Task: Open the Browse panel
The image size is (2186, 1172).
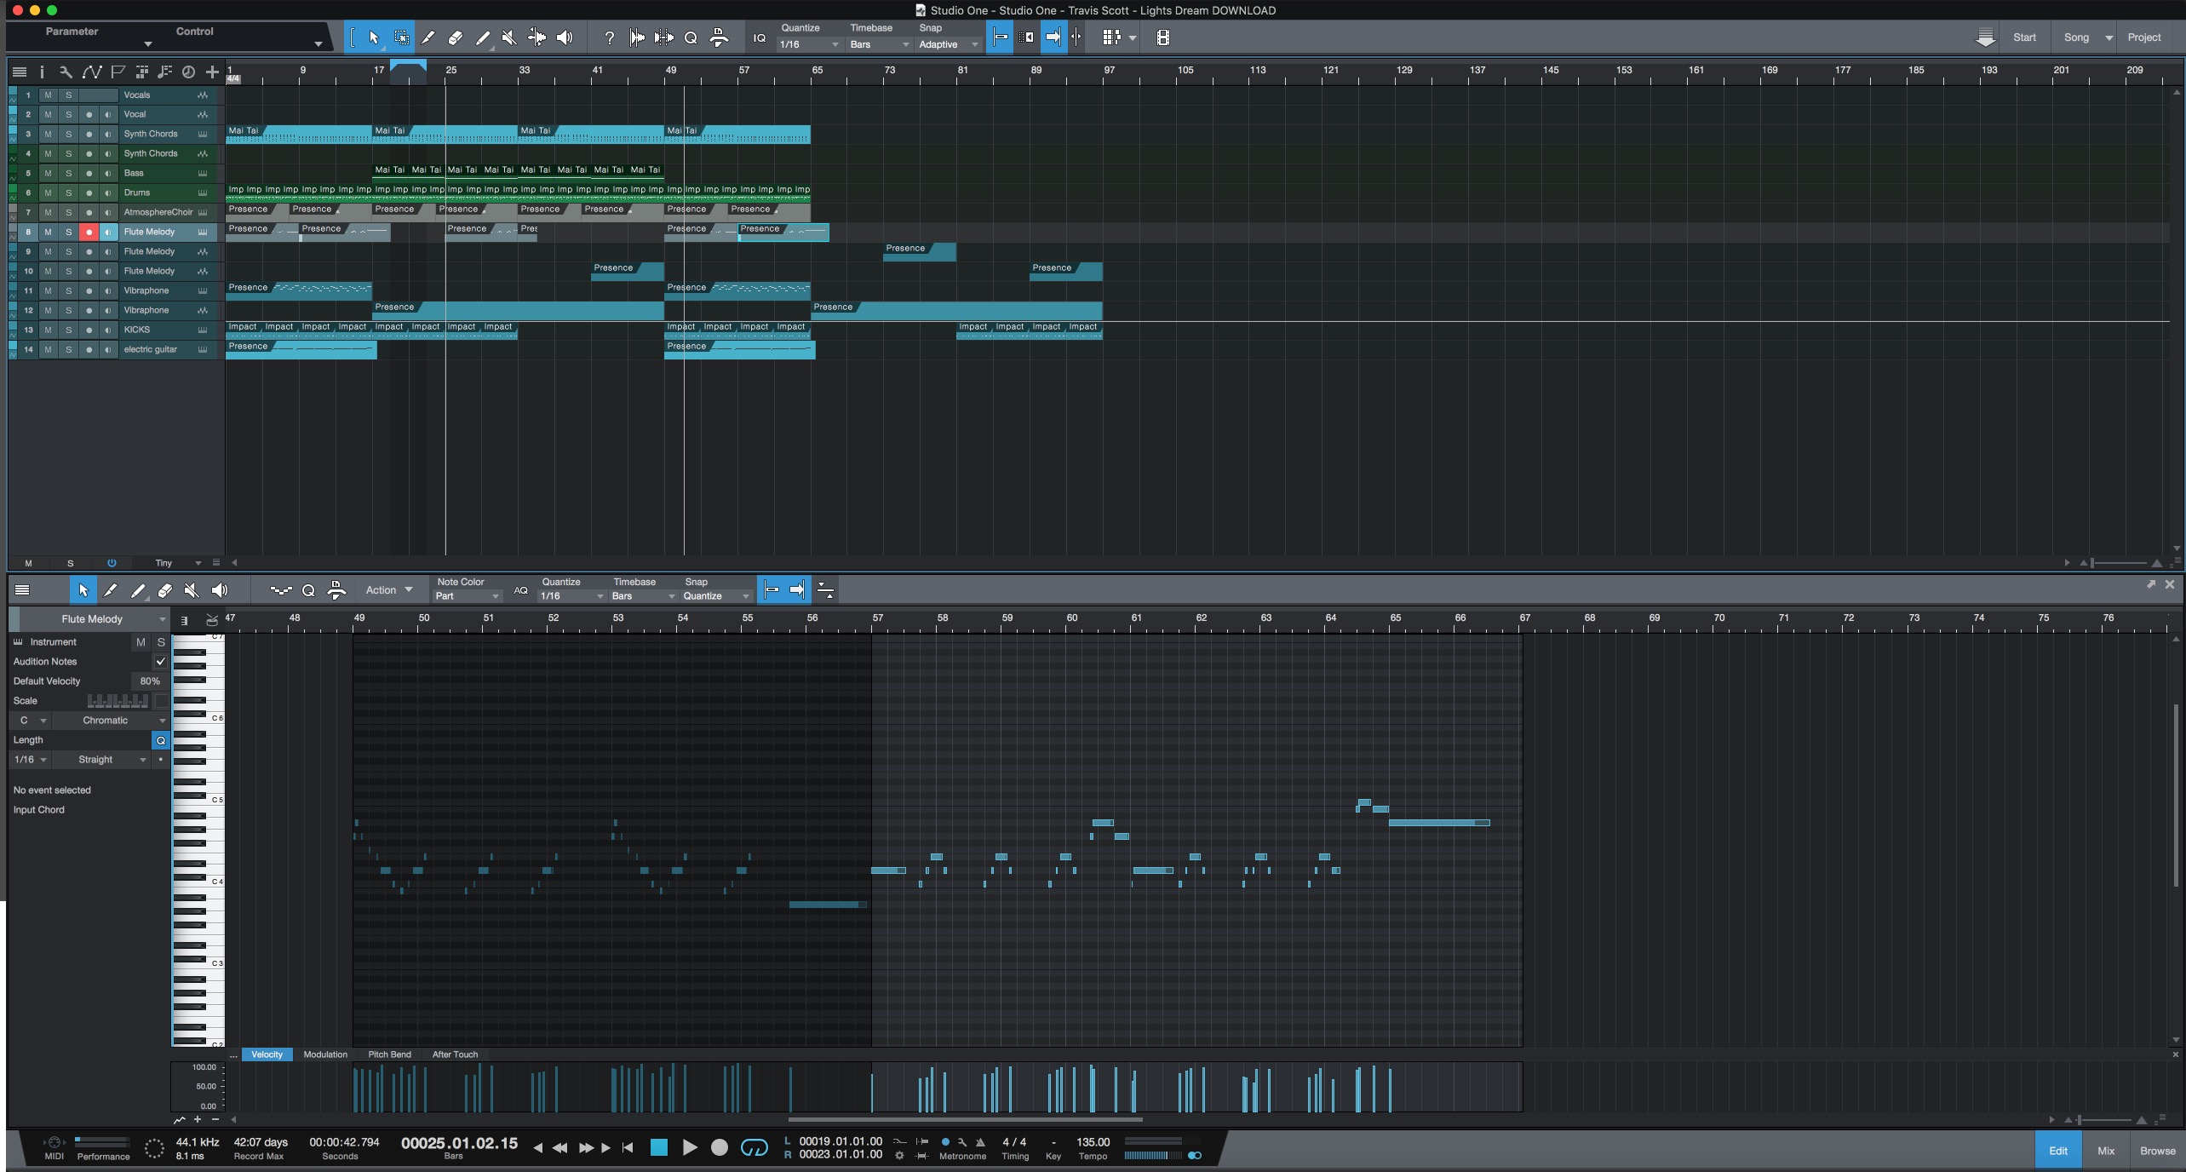Action: (x=2157, y=1151)
